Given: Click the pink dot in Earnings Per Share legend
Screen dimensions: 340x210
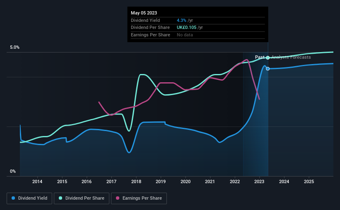Looking at the screenshot, I should [x=118, y=198].
